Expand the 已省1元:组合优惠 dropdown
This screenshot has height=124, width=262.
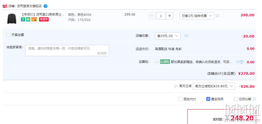pyautogui.click(x=197, y=16)
